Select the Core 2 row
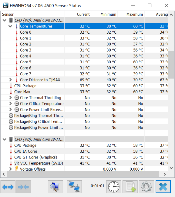This screenshot has height=197, width=175. click(84, 44)
